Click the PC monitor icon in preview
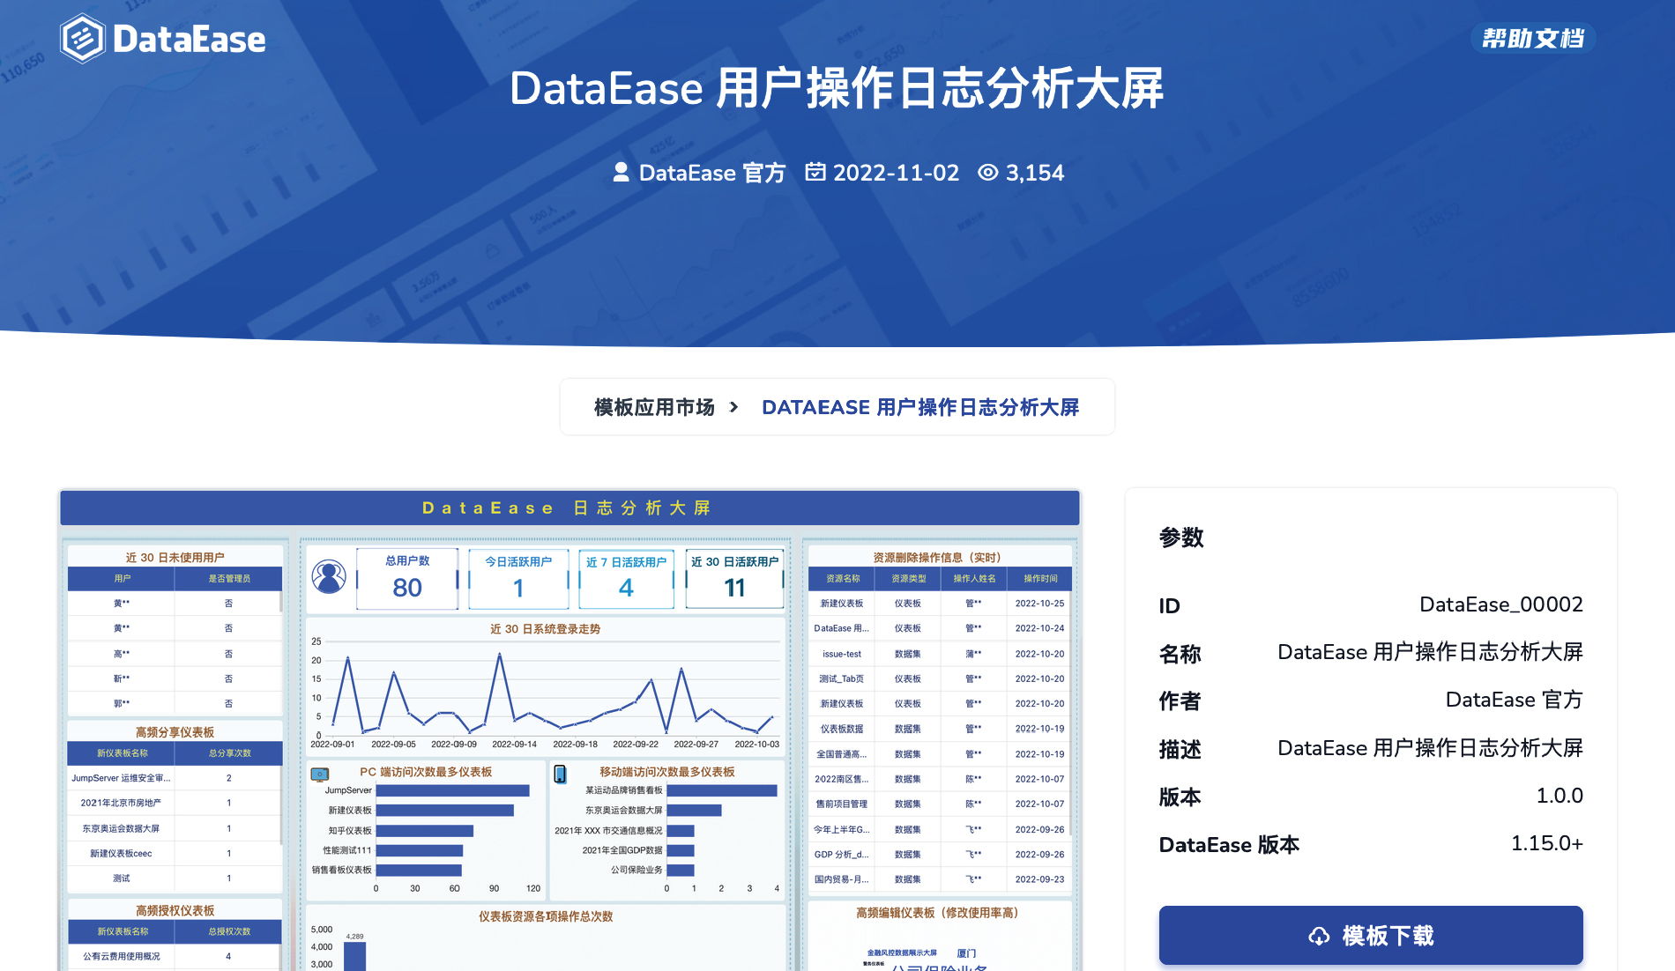This screenshot has height=971, width=1675. (x=320, y=775)
